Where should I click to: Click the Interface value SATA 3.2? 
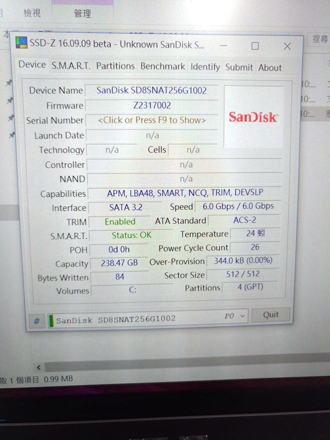click(x=126, y=207)
